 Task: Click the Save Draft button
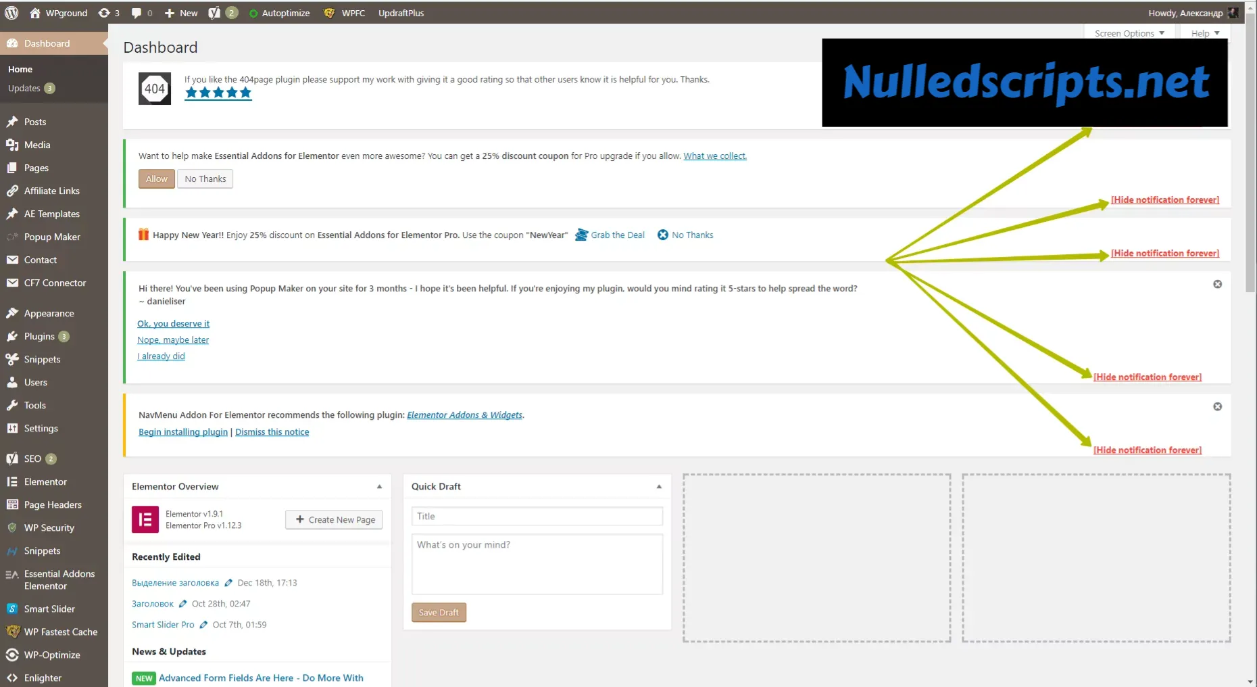[439, 613]
